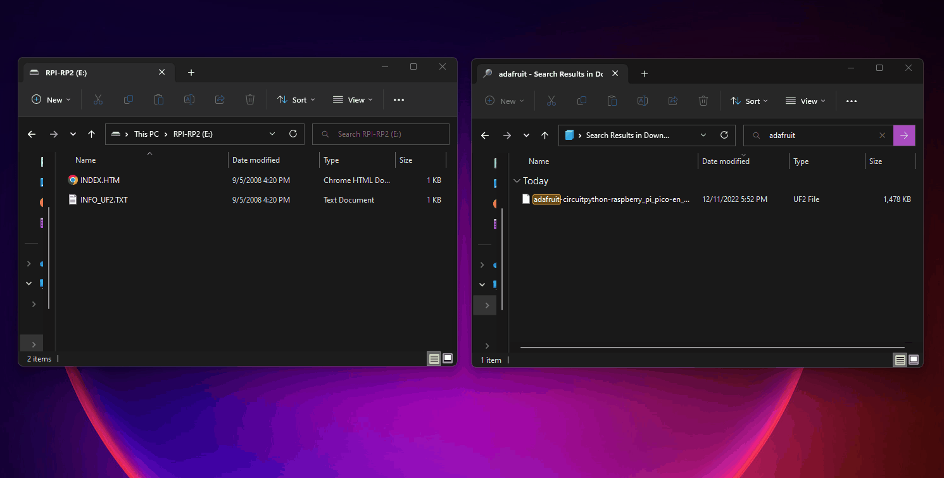Go forward in adafruit search window
The image size is (944, 478).
click(x=507, y=135)
